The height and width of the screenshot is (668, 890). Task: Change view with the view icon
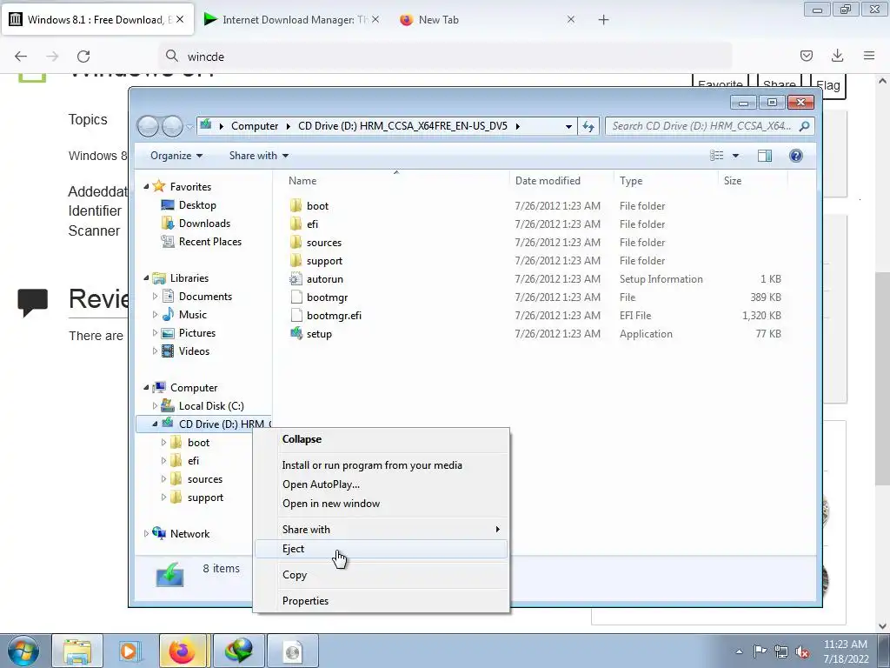coord(717,156)
